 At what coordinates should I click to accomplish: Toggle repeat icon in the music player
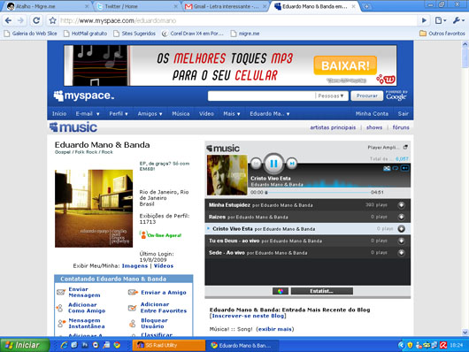point(396,168)
